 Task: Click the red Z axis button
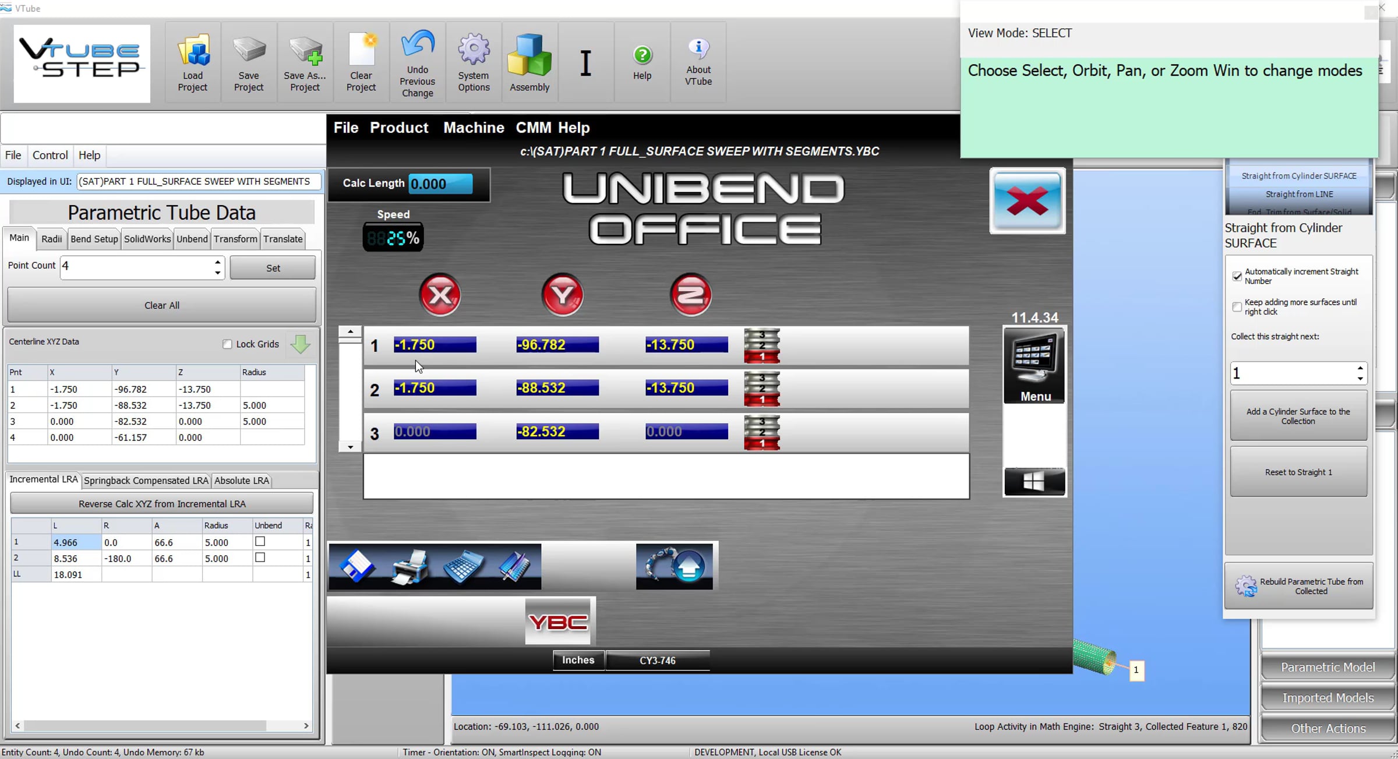[x=691, y=295]
